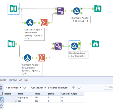The height and width of the screenshot is (109, 113).
Task: Select the top workflow Text Input tool
Action: 14,9
